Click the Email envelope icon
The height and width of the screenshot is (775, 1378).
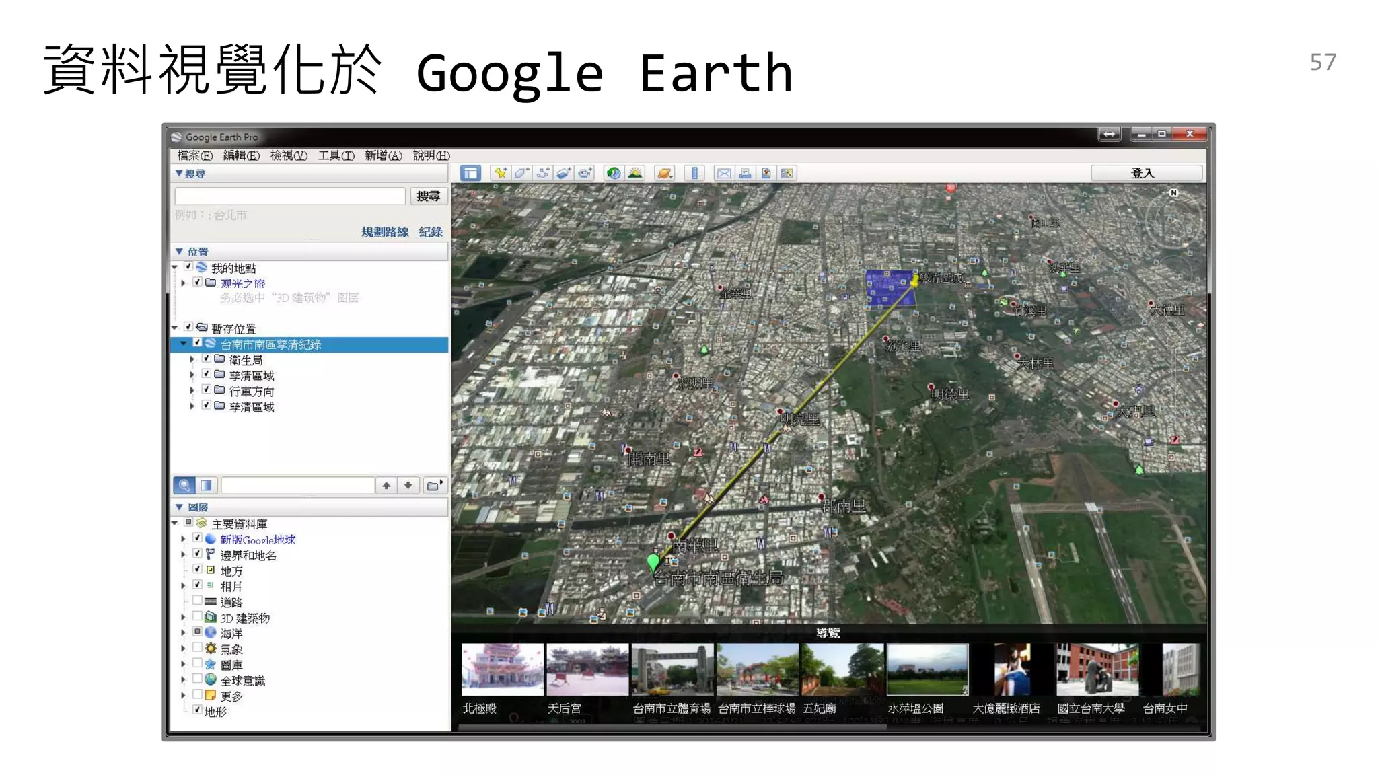coord(724,174)
